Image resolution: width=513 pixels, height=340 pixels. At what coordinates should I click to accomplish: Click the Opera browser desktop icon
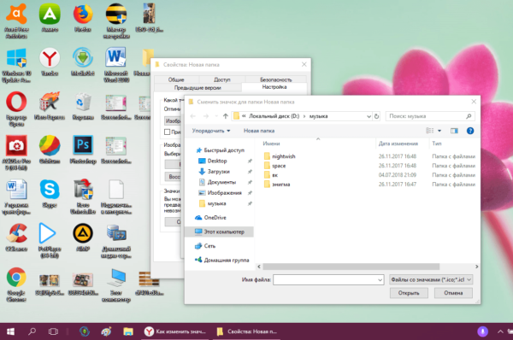pos(16,108)
